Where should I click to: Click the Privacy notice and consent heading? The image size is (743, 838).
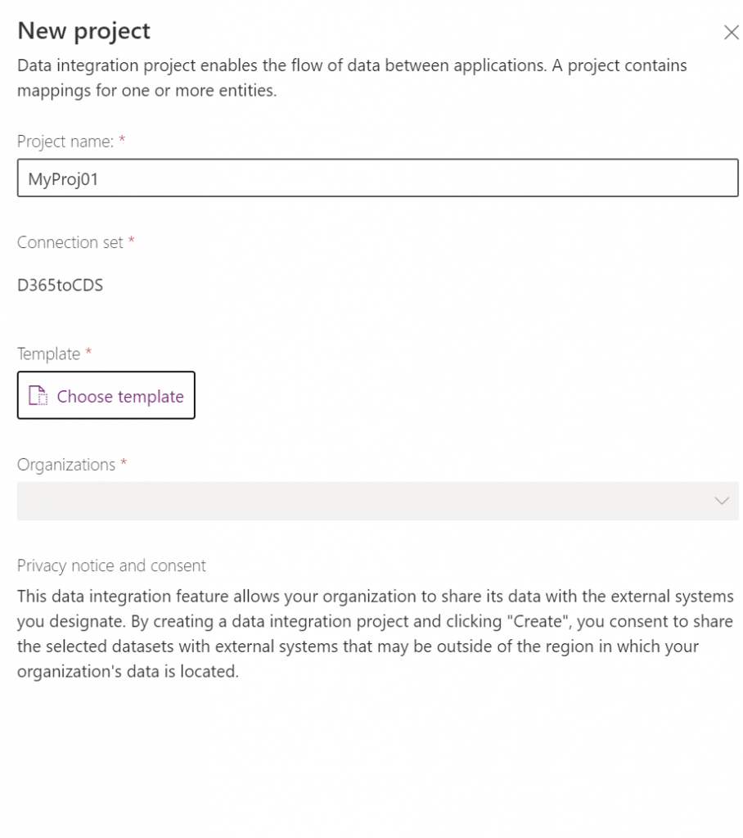coord(111,565)
